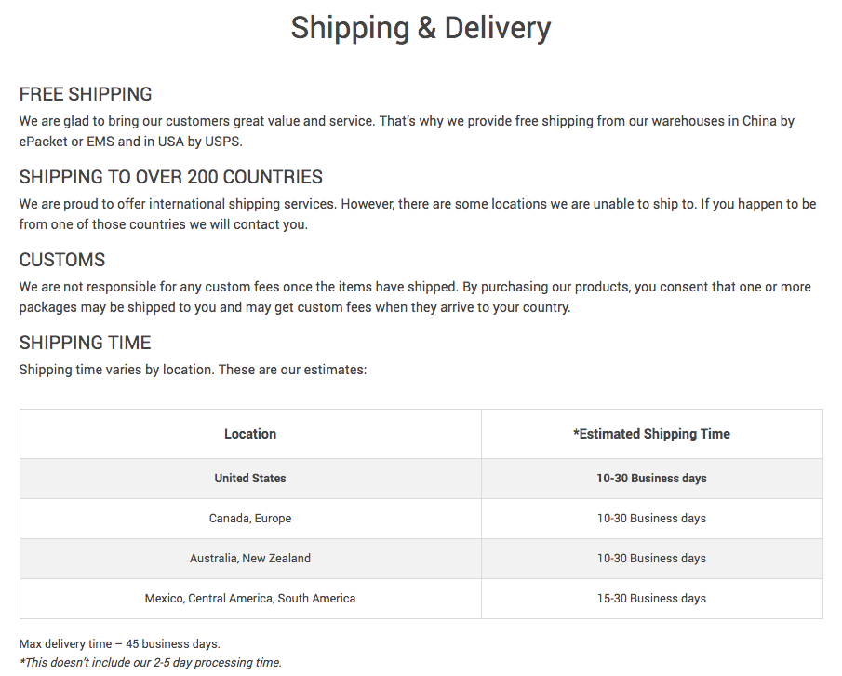Select the Canada, Europe table cell
Viewport: 842px width, 676px height.
click(x=250, y=519)
